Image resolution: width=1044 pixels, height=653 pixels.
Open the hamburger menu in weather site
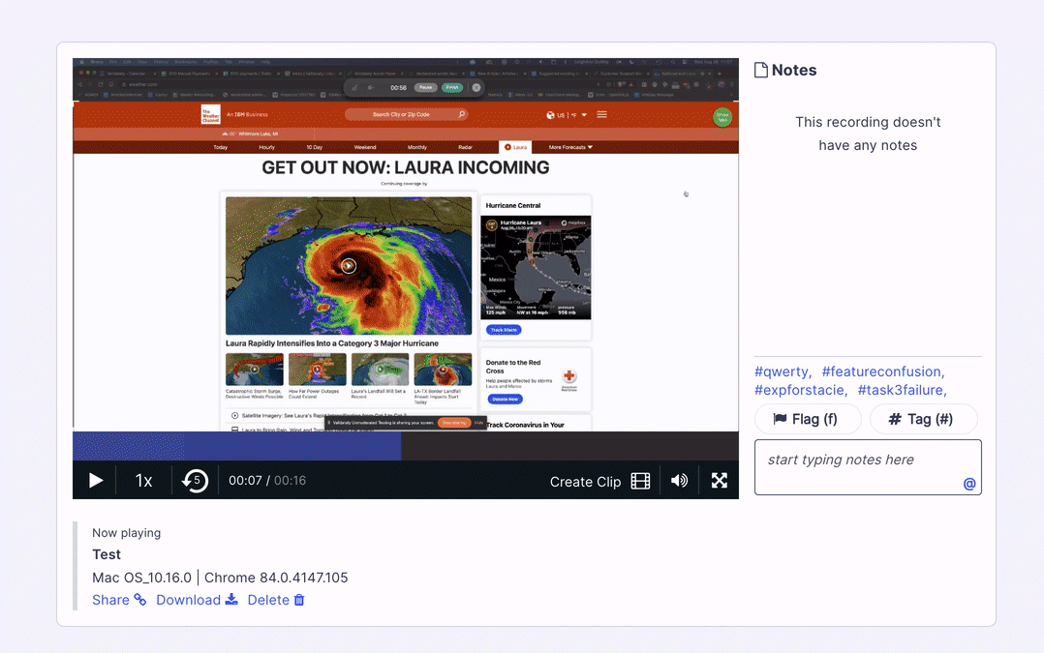click(602, 114)
